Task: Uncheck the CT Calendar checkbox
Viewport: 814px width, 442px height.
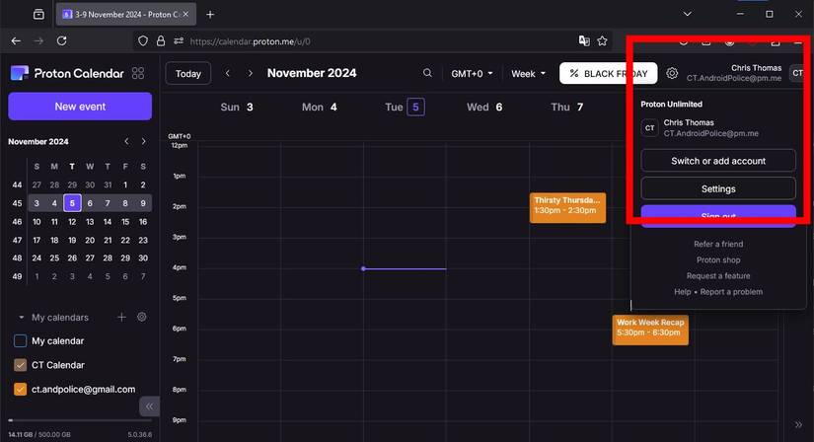Action: pyautogui.click(x=21, y=365)
